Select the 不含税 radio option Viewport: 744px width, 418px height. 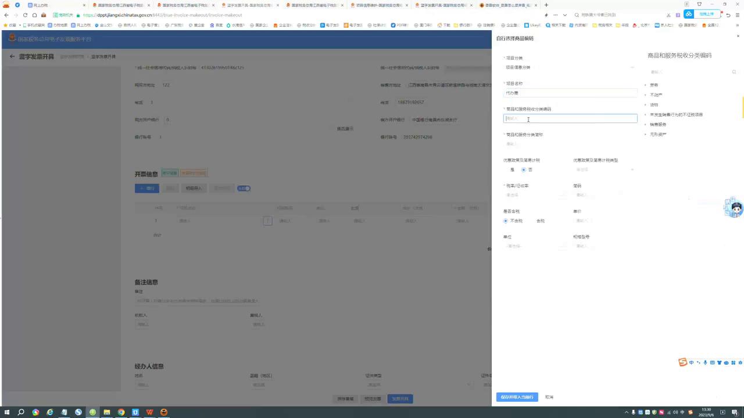[506, 221]
